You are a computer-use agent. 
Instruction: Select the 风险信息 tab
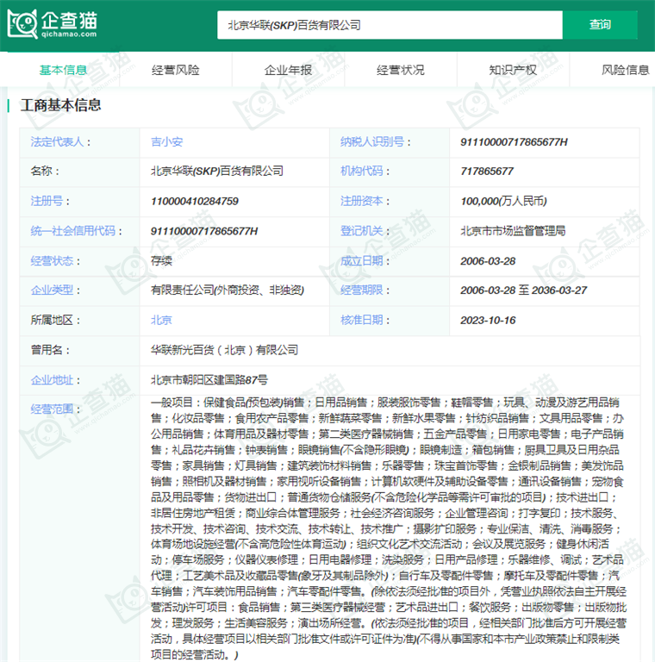tap(625, 70)
